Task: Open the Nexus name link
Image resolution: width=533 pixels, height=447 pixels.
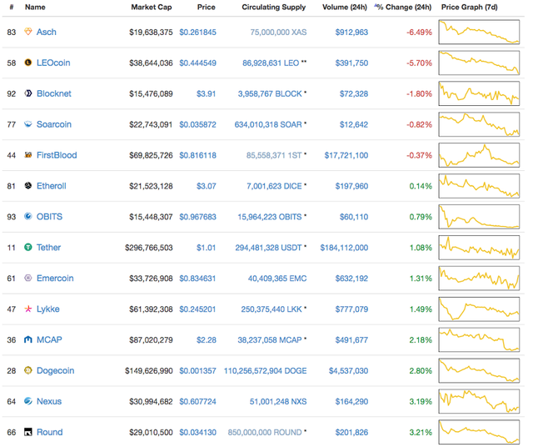Action: point(49,401)
